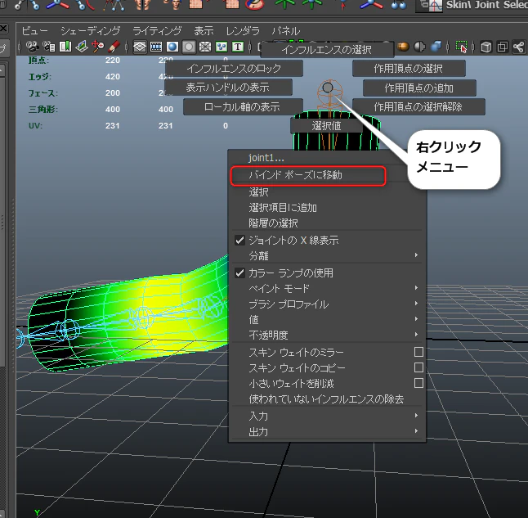Screen dimensions: 528x518
Task: Choose 作用頂点の選択解除 option
Action: 418,107
